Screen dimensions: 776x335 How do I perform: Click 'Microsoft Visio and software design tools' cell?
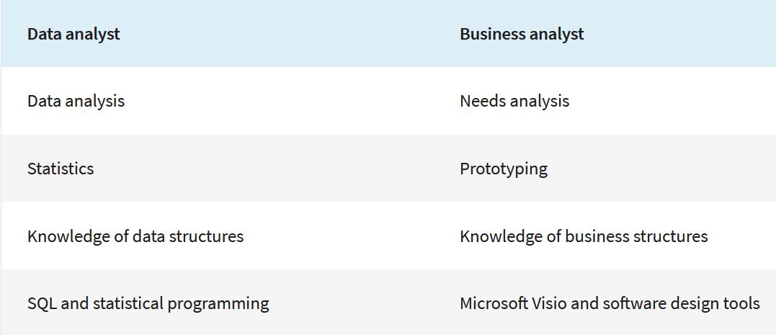pyautogui.click(x=610, y=303)
